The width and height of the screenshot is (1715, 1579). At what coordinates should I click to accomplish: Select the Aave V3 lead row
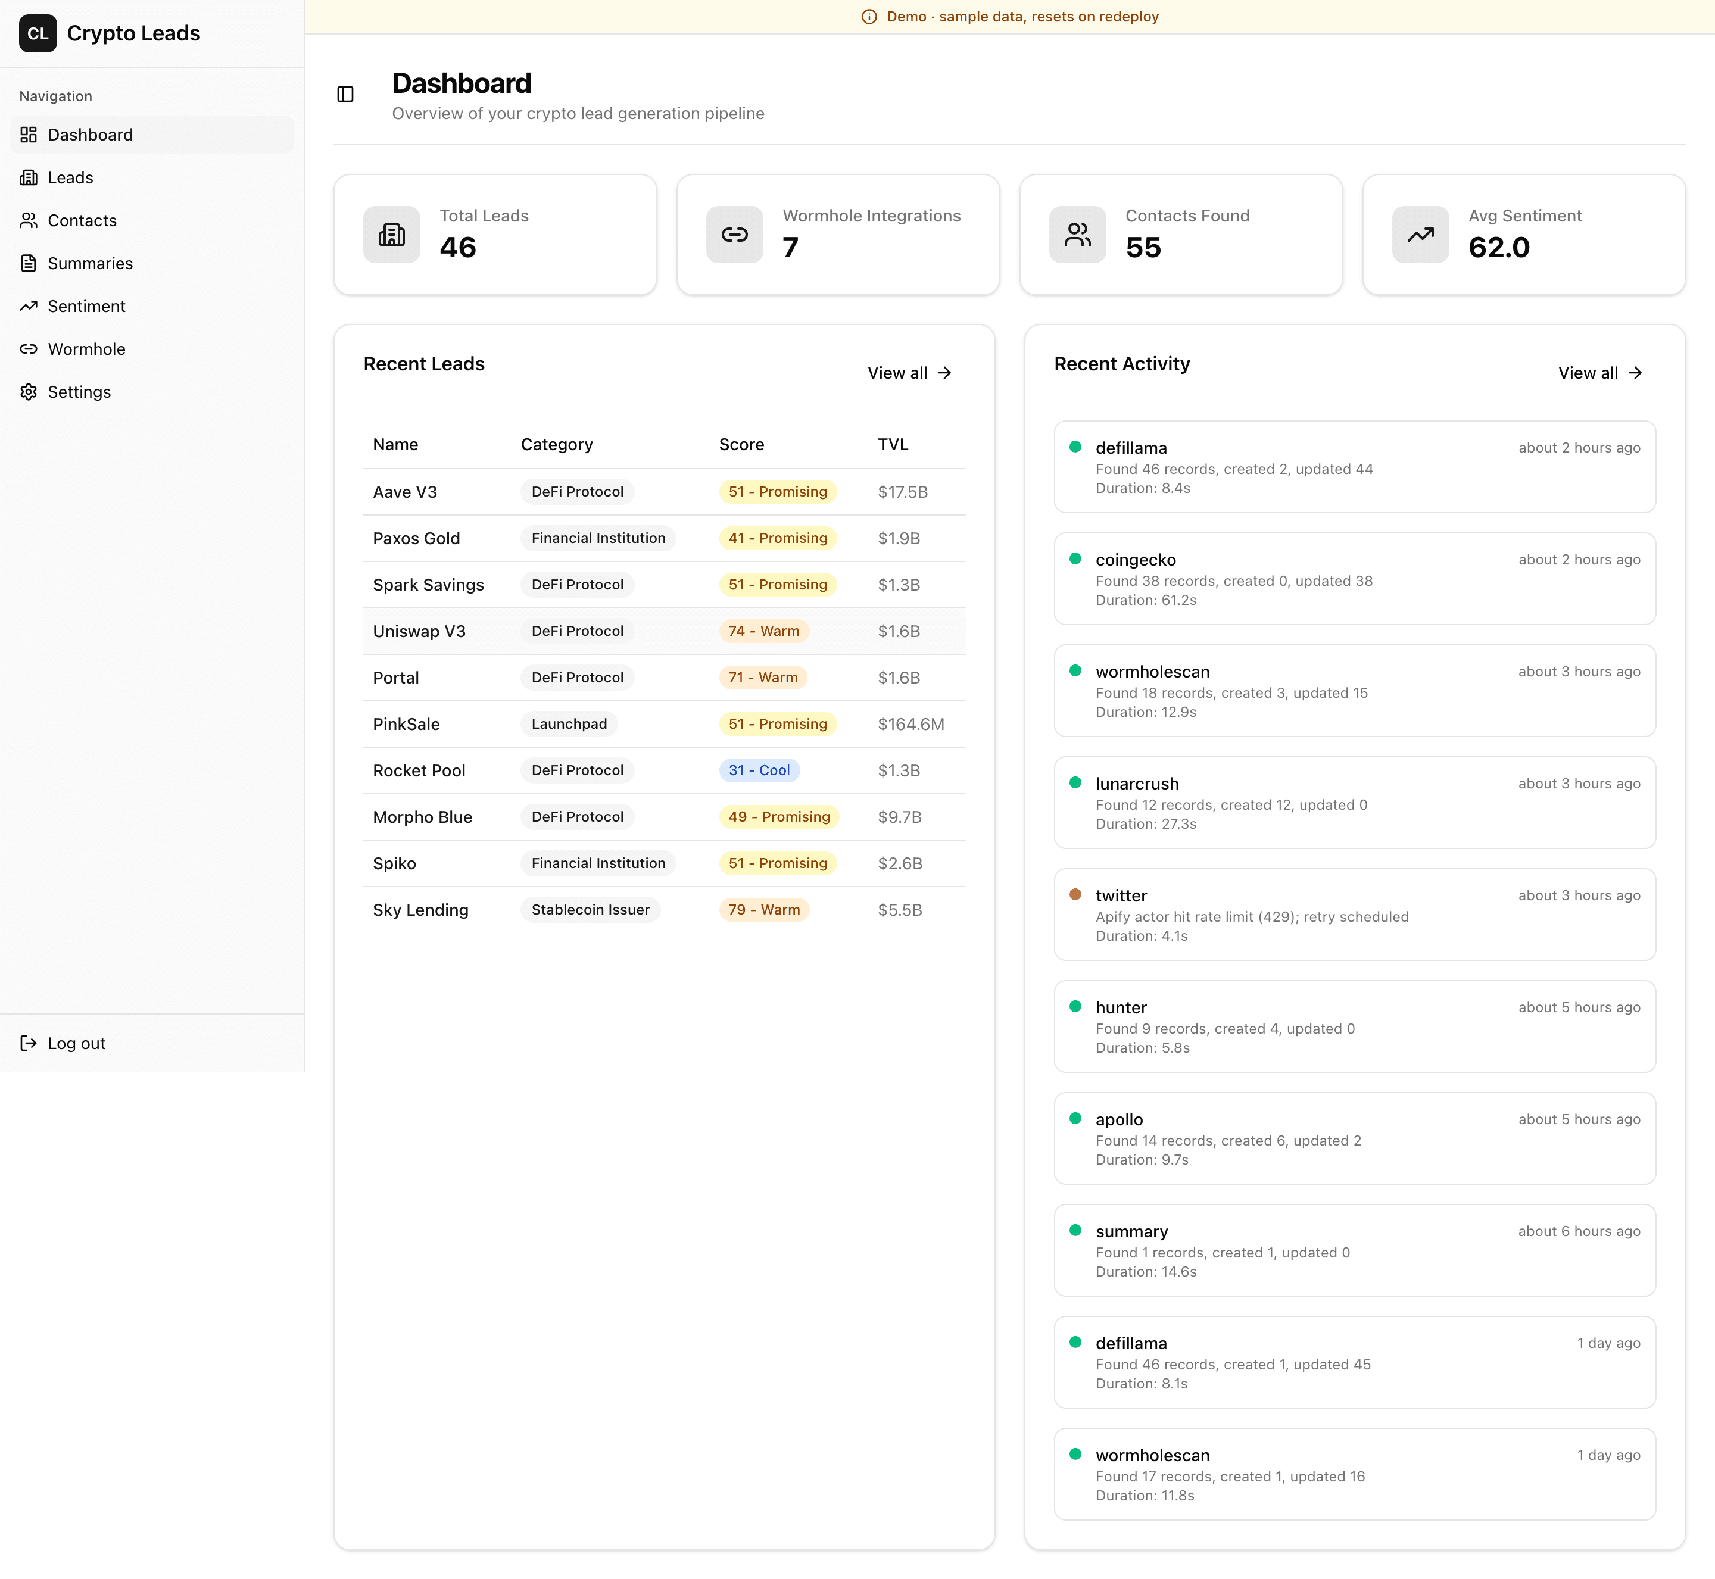click(664, 491)
